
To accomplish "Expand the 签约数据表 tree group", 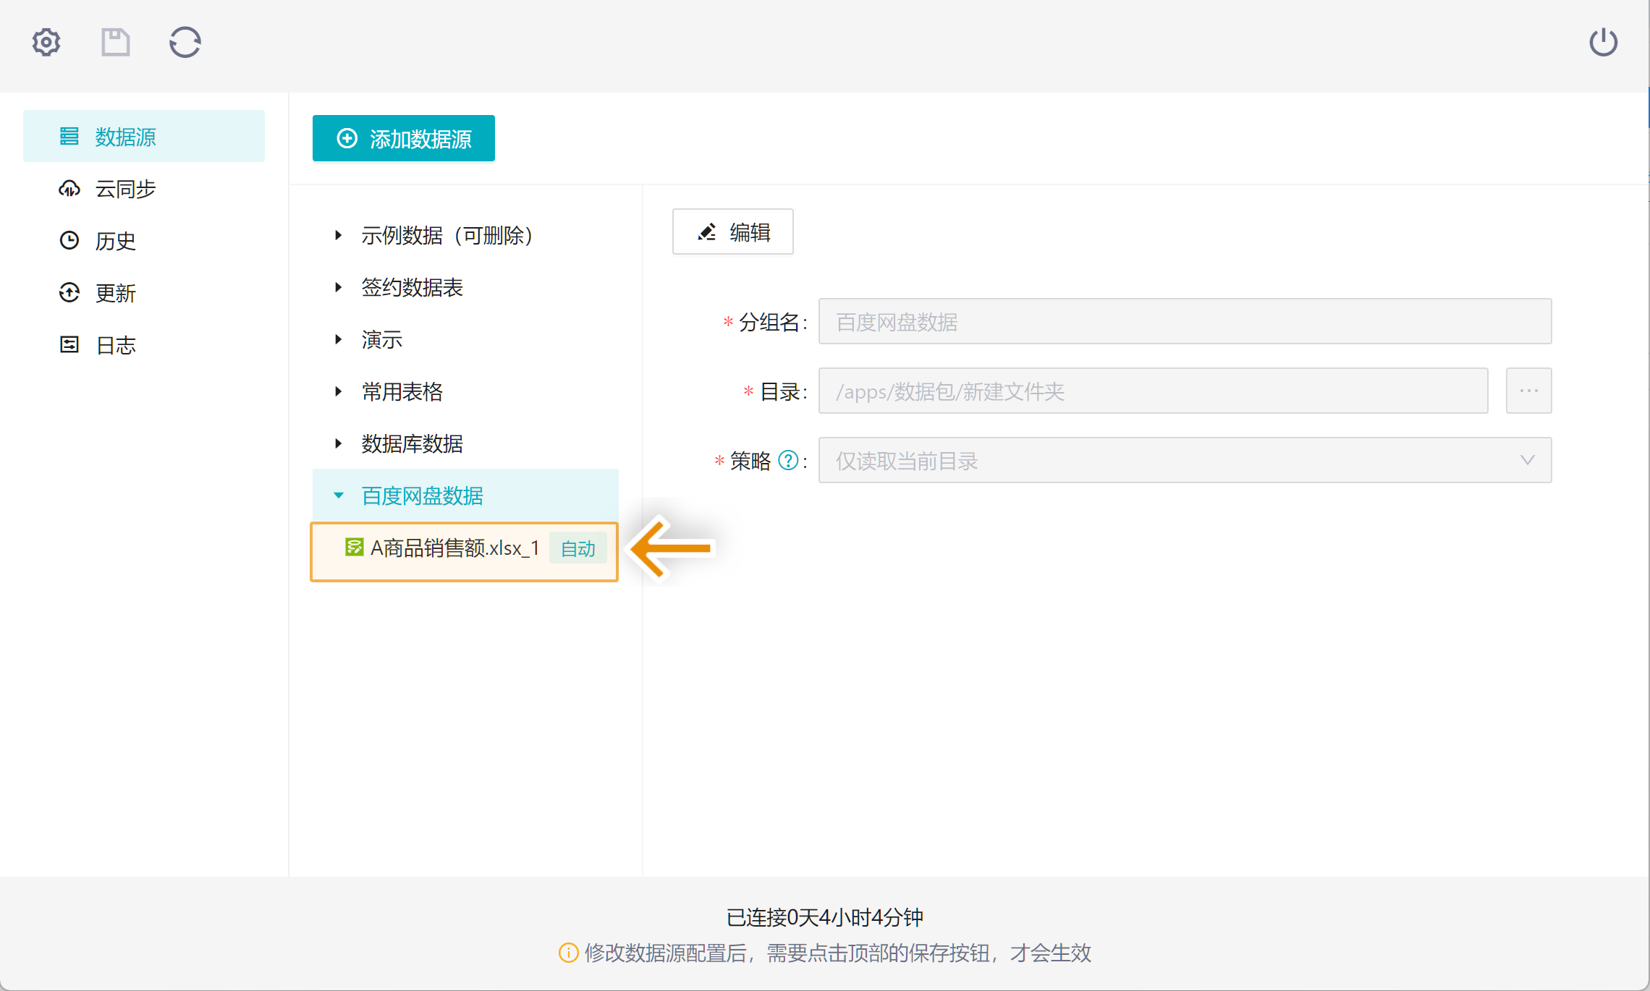I will pos(338,287).
